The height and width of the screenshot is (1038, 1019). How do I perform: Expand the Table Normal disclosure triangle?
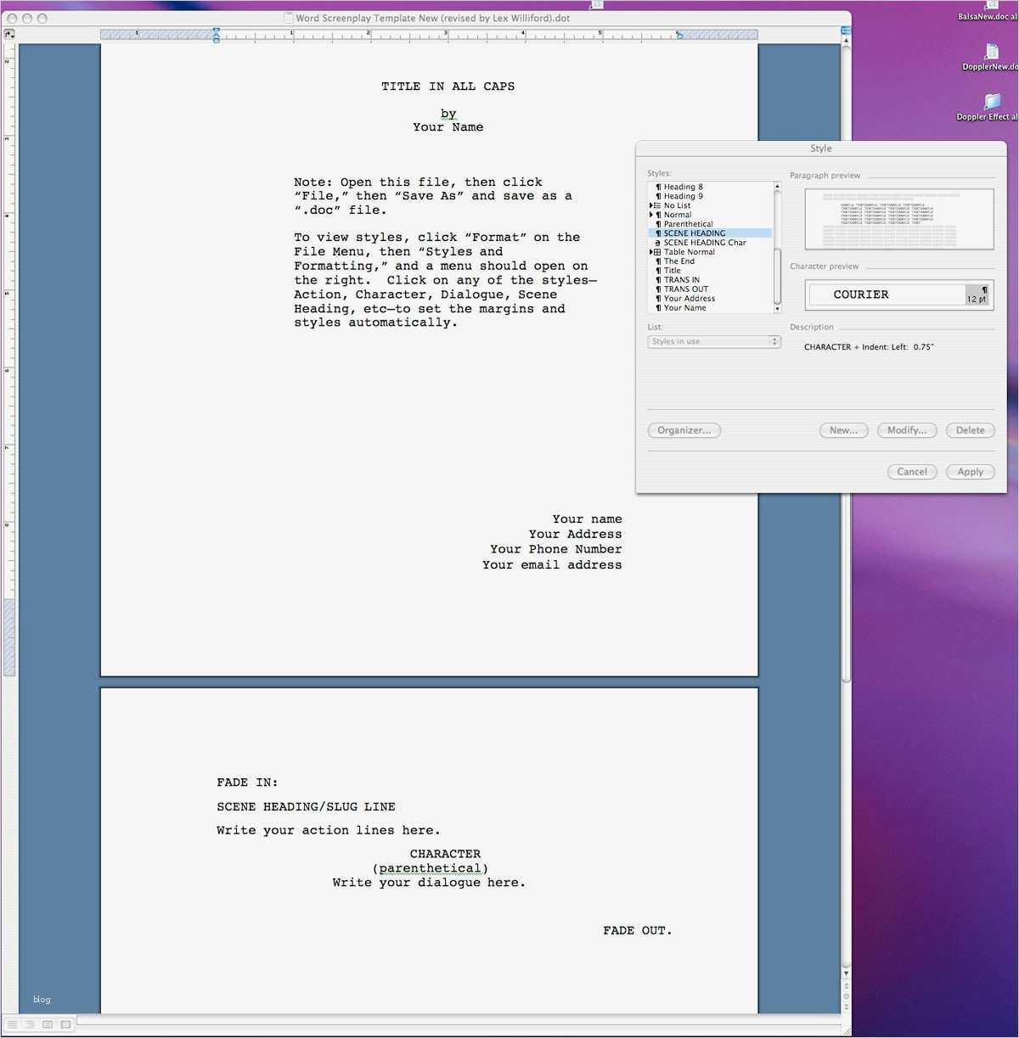click(x=650, y=251)
